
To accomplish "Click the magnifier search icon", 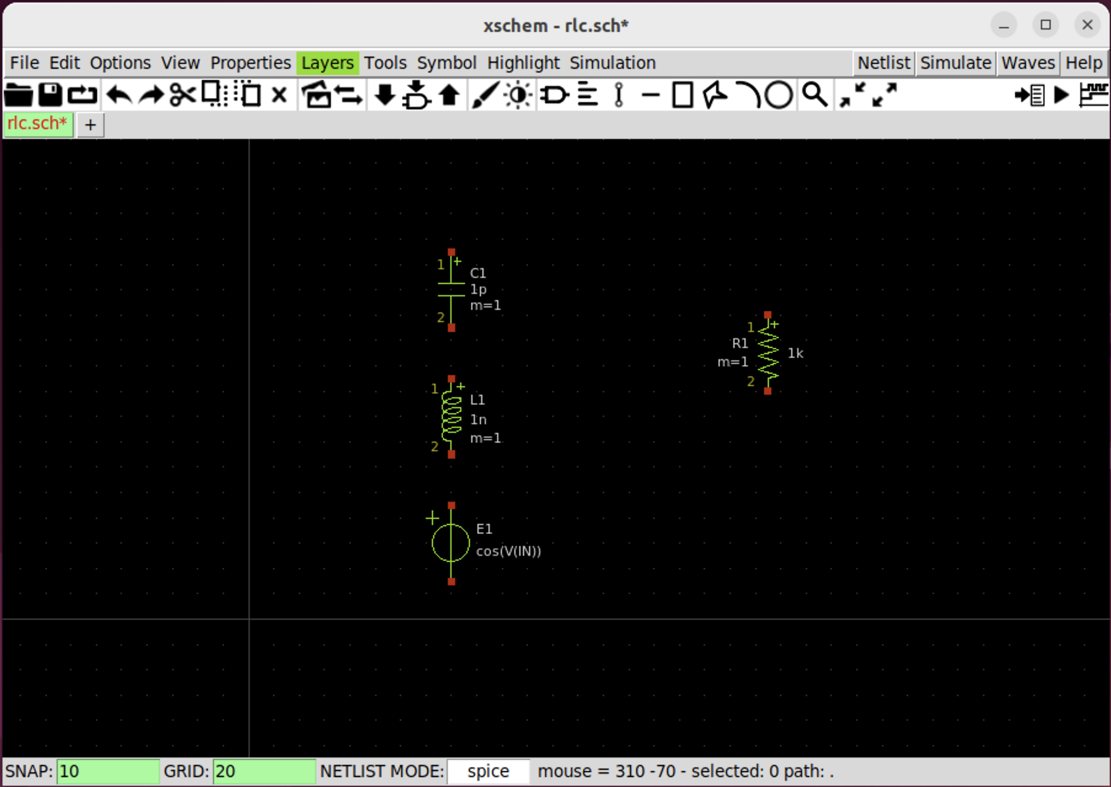I will 814,95.
